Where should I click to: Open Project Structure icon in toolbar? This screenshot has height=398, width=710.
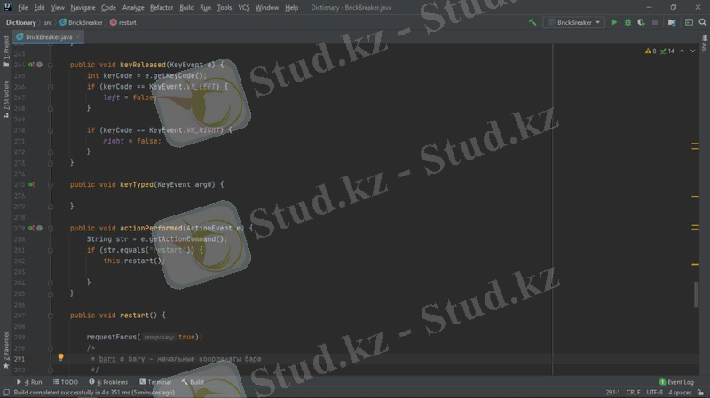[672, 22]
